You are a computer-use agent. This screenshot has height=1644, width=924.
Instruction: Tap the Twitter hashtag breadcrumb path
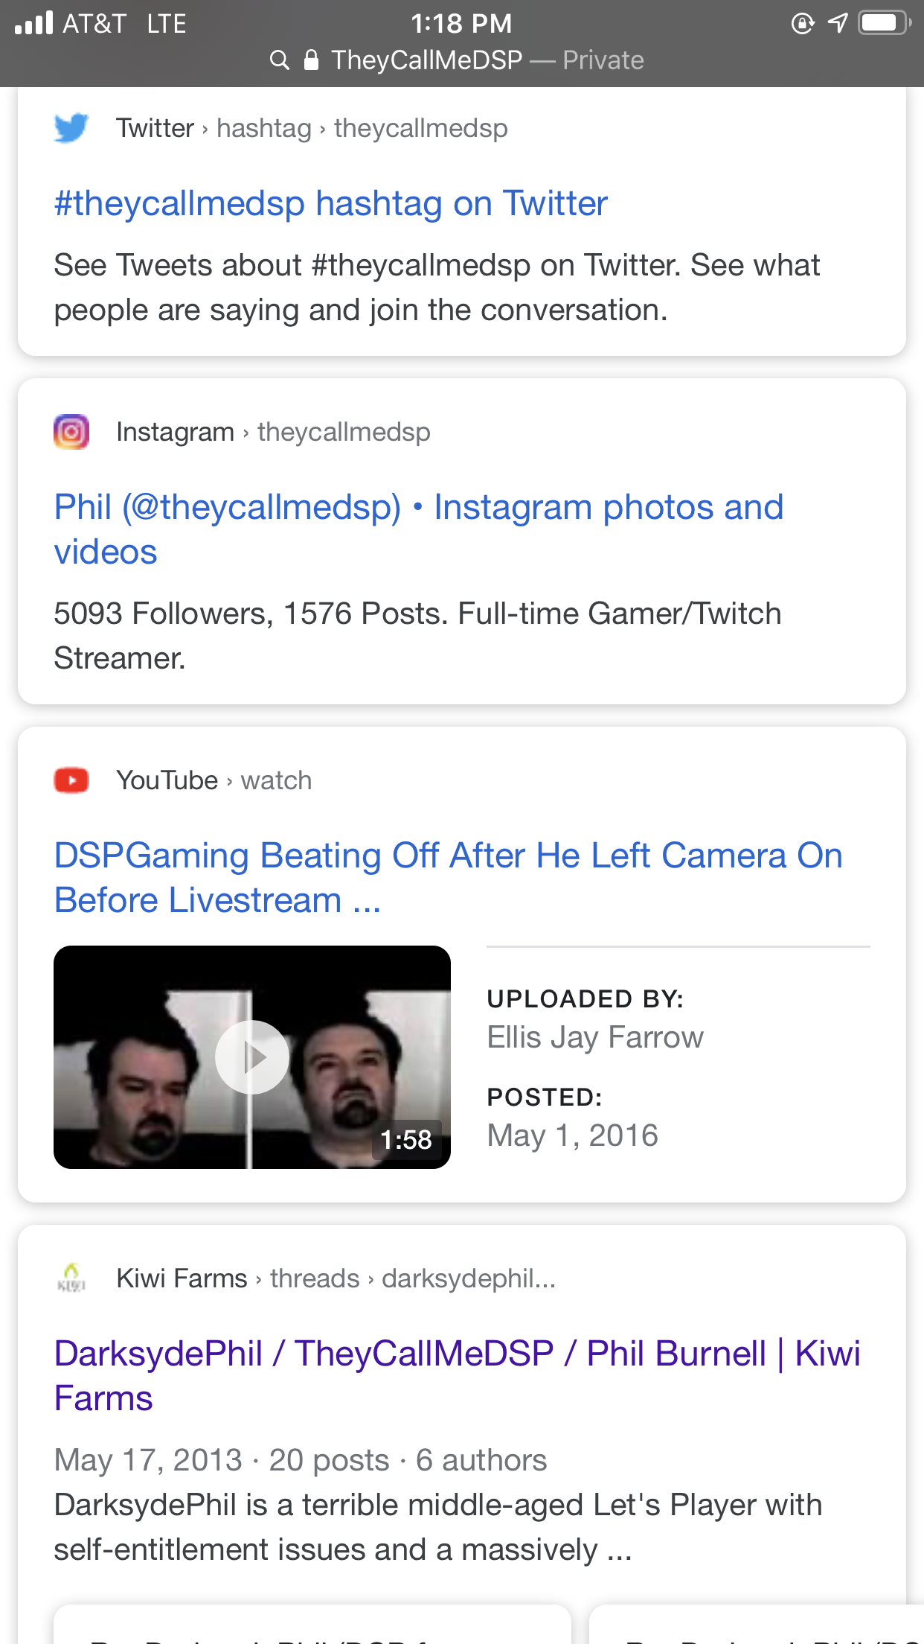pos(312,129)
